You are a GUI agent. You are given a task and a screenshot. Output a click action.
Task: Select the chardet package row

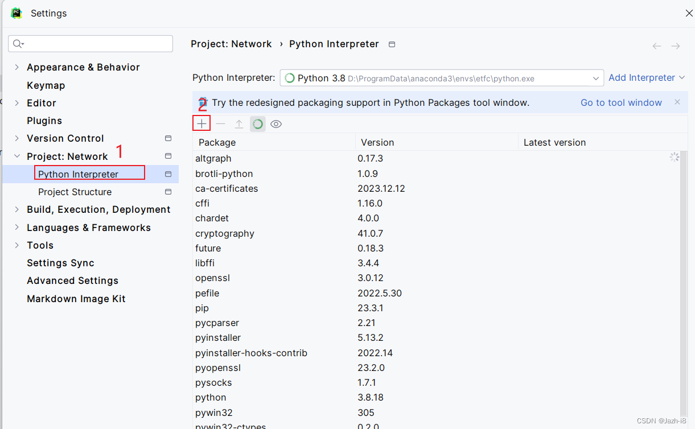pyautogui.click(x=437, y=218)
